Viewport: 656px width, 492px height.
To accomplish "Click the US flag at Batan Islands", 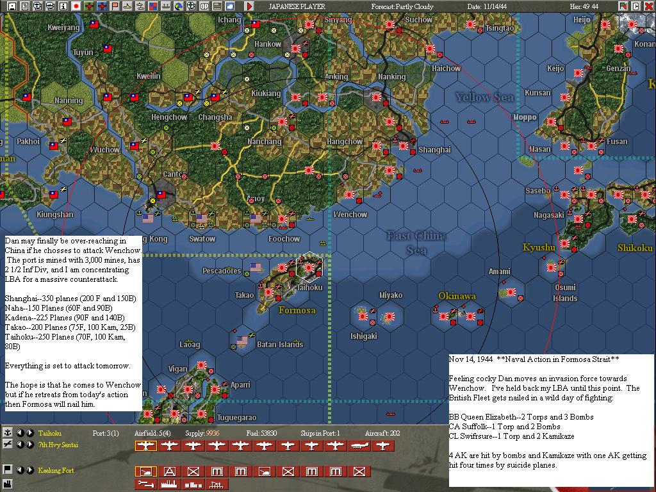I will (x=242, y=340).
